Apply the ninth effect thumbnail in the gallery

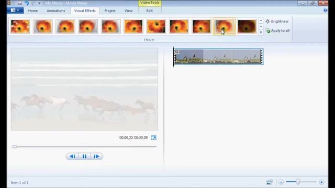[202, 26]
